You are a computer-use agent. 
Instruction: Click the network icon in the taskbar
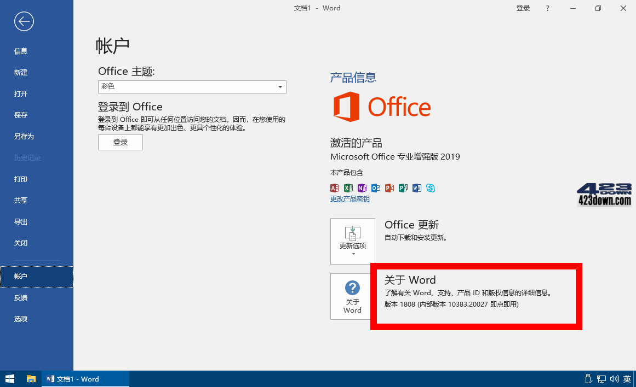601,379
